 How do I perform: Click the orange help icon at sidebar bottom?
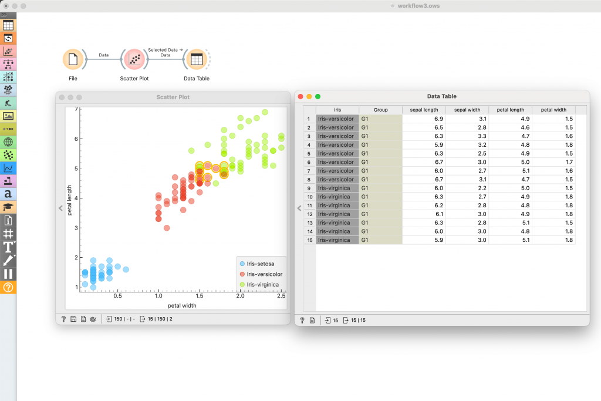tap(8, 288)
